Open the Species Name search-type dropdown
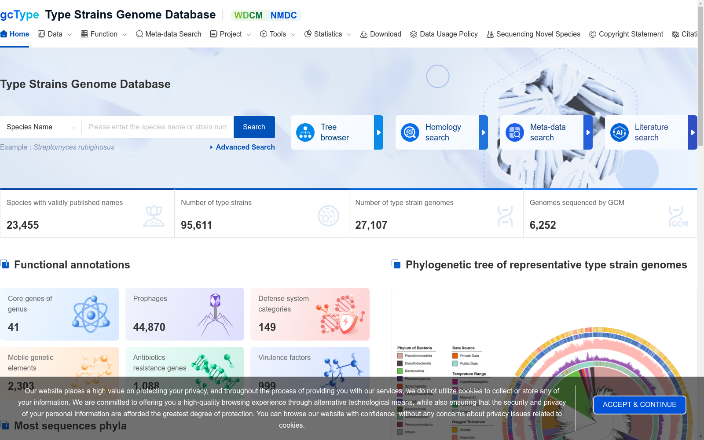This screenshot has height=440, width=704. pyautogui.click(x=41, y=127)
